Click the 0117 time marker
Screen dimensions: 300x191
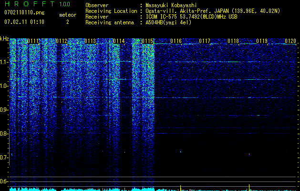pos(205,41)
